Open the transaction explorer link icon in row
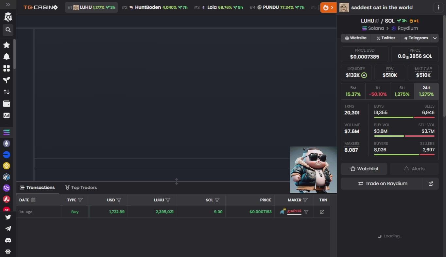The width and height of the screenshot is (446, 257). [x=322, y=212]
